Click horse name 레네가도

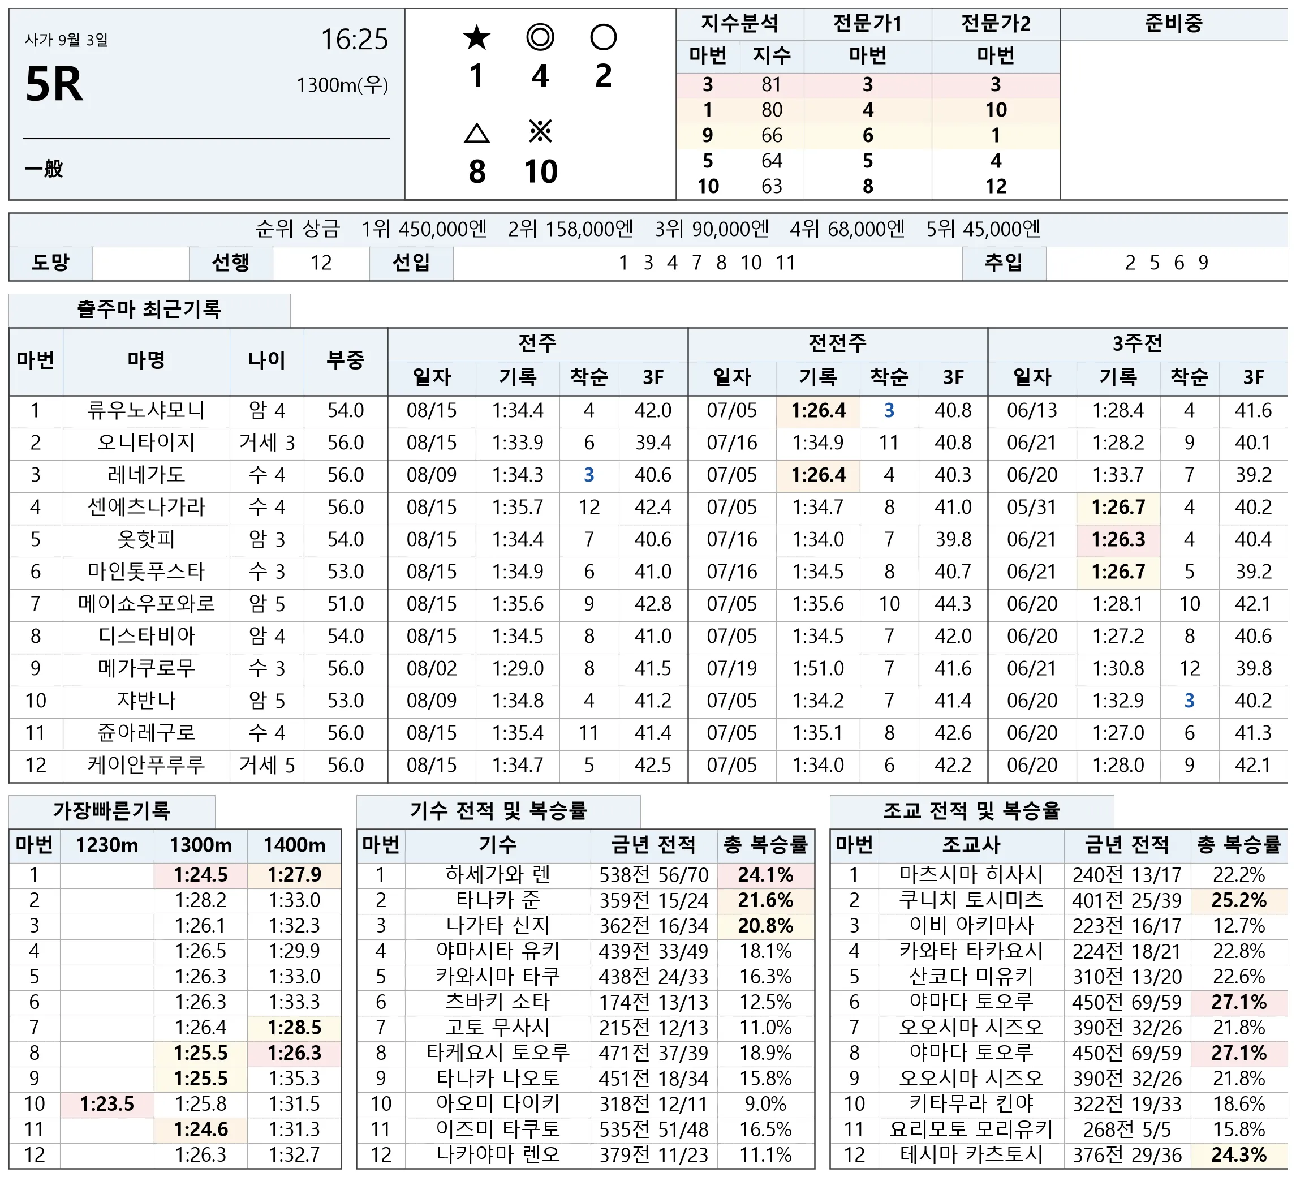tap(147, 475)
